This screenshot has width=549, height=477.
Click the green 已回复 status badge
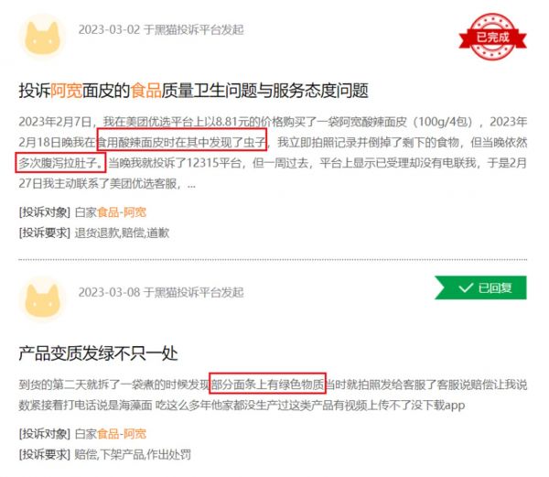[x=480, y=287]
